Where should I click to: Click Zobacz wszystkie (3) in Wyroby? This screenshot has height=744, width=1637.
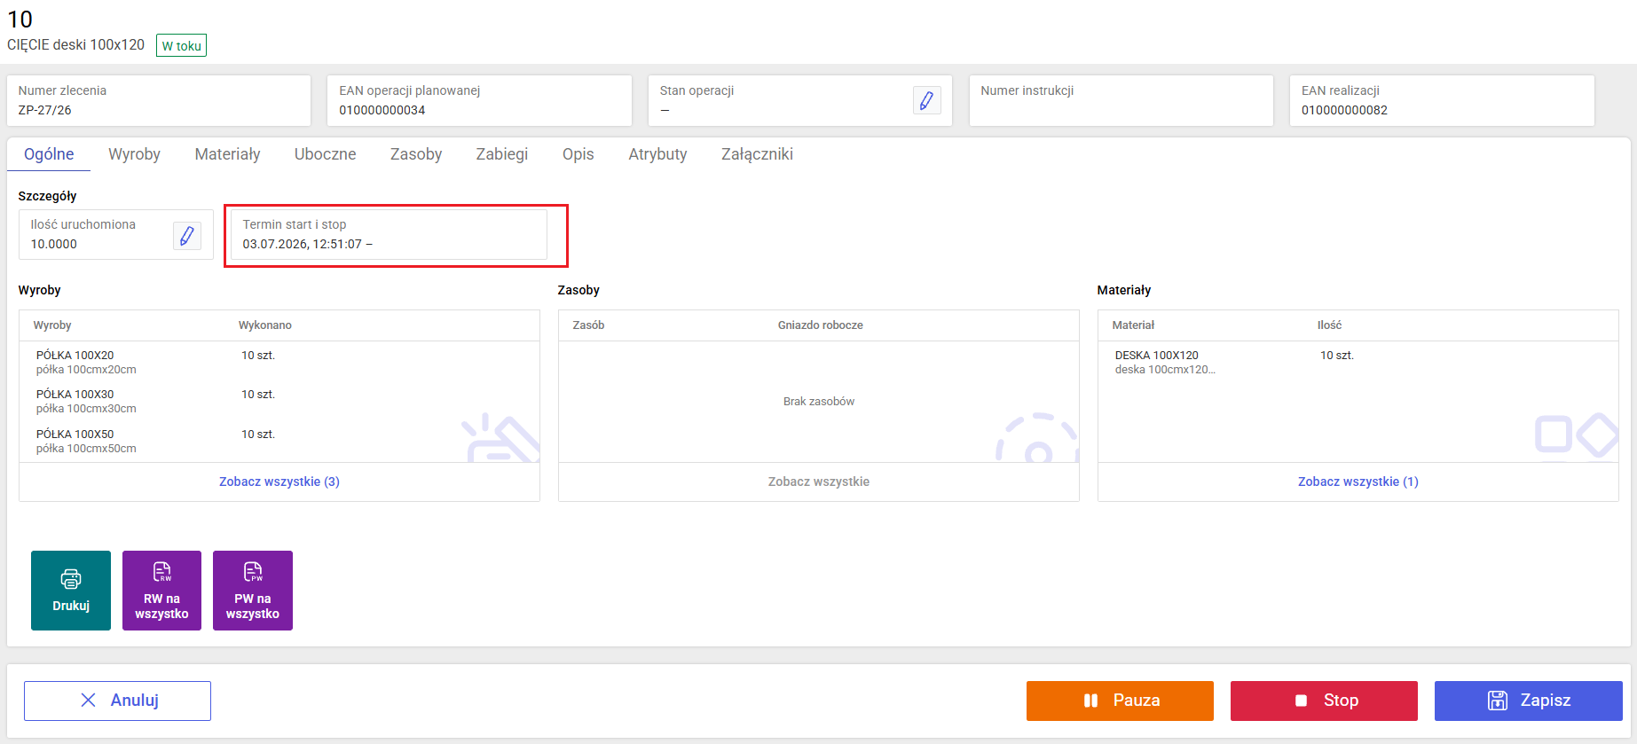point(279,482)
